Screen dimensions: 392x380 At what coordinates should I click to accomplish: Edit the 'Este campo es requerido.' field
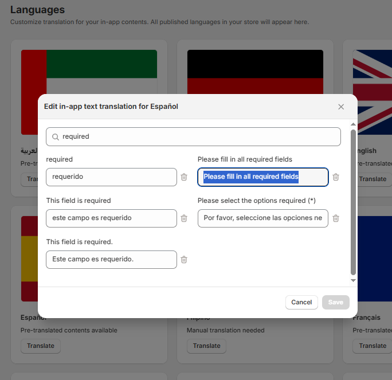pyautogui.click(x=111, y=260)
